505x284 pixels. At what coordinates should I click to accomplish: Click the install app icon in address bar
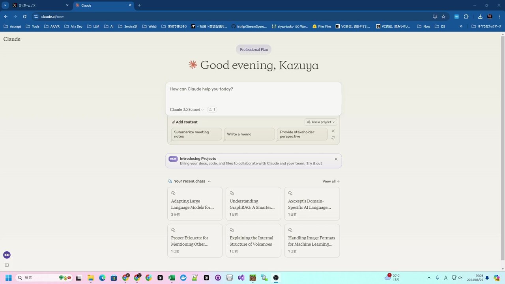tap(435, 17)
